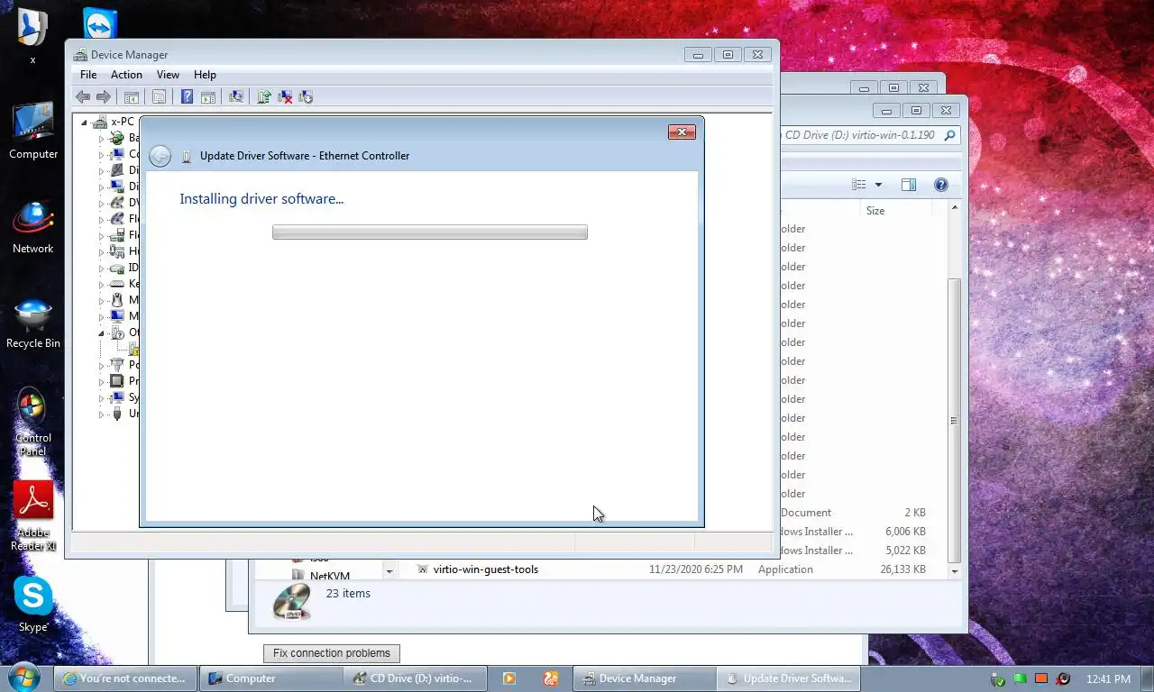This screenshot has width=1154, height=692.
Task: Click the 26,133 KB size cell
Action: click(x=903, y=569)
